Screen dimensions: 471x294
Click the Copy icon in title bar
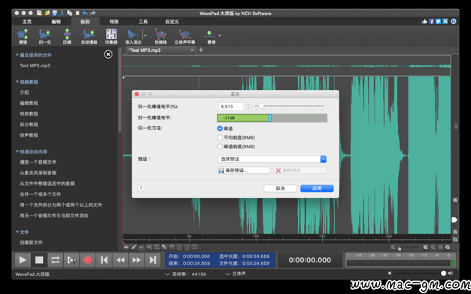tap(70, 13)
